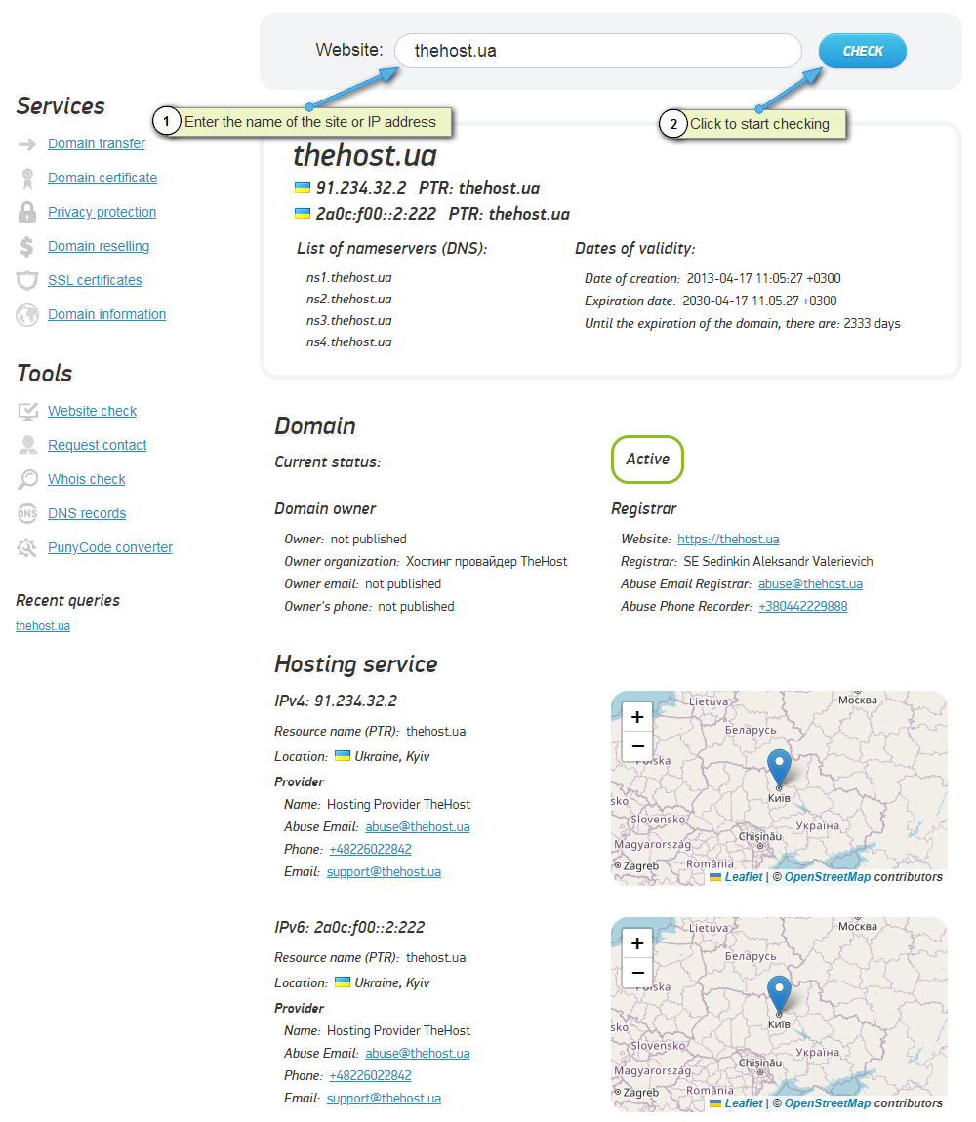Click nameserver ns1.thehost.ua

pyautogui.click(x=348, y=278)
